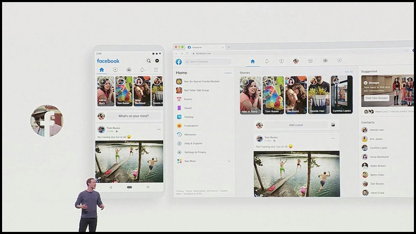The width and height of the screenshot is (416, 234).
Task: Select the Home tab in phone mockup
Action: [101, 70]
